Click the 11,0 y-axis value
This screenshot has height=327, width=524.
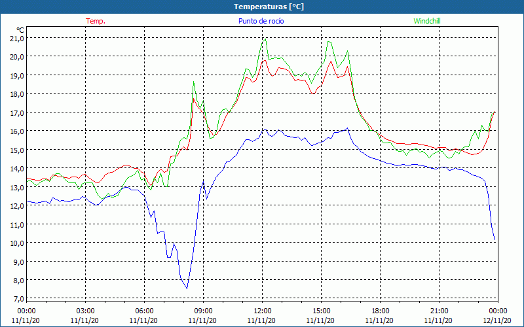point(17,224)
